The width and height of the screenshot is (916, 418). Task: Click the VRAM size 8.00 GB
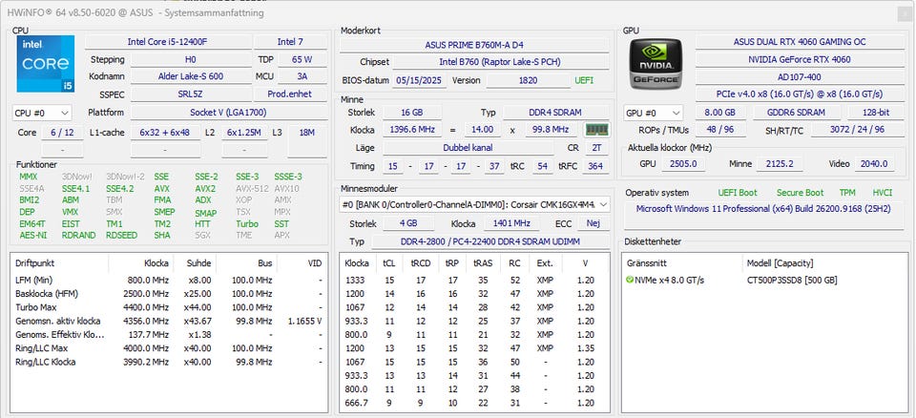[721, 113]
